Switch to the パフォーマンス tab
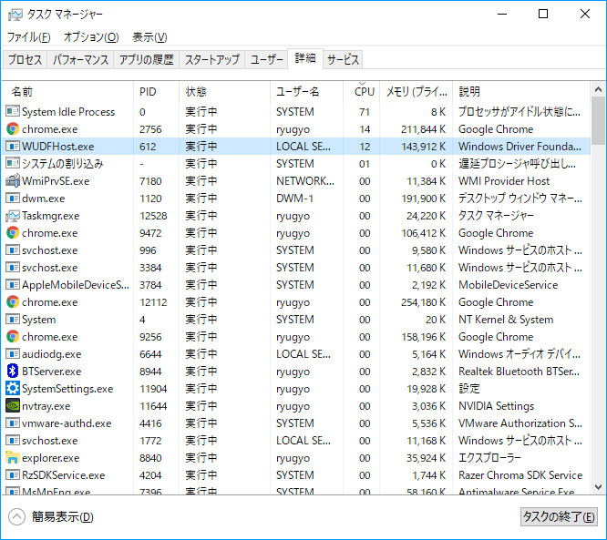This screenshot has width=607, height=540. point(80,59)
